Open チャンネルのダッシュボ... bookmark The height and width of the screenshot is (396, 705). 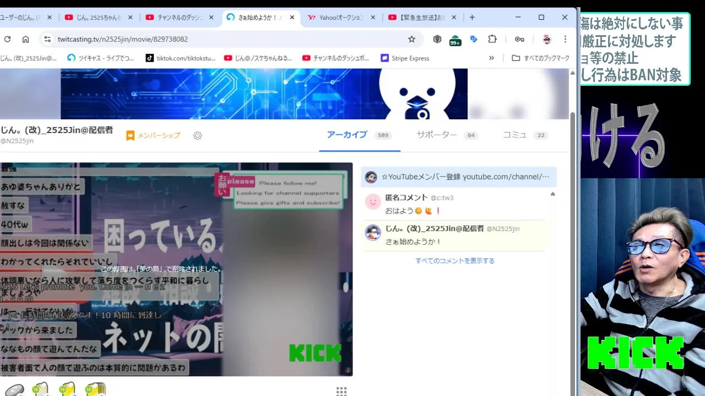pyautogui.click(x=335, y=58)
